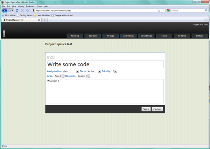The width and height of the screenshot is (210, 149).
Task: Expand the Assigned to dropdown
Action: 77,71
